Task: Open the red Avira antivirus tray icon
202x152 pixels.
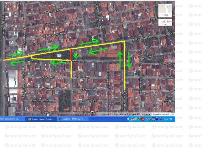Action: click(142, 119)
